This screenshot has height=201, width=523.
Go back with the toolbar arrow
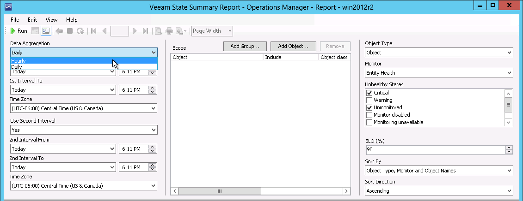[59, 31]
